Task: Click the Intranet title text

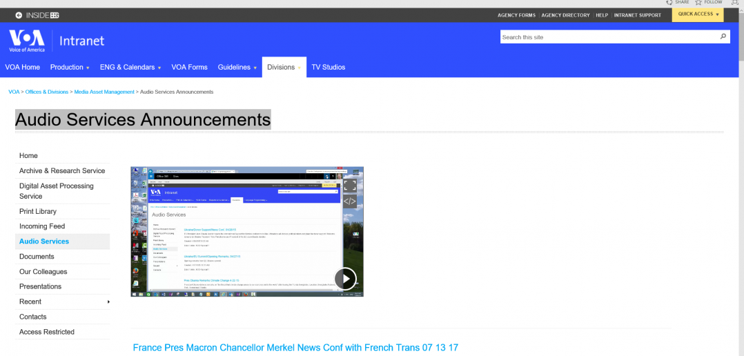Action: pyautogui.click(x=81, y=41)
